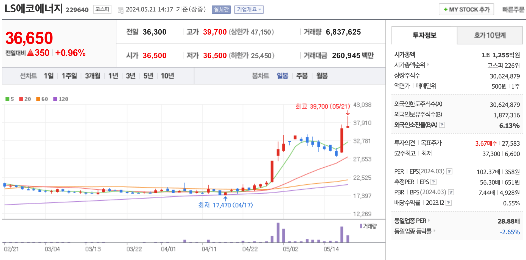Click the MY STOCK 추가 button
526x260 pixels.
[466, 9]
